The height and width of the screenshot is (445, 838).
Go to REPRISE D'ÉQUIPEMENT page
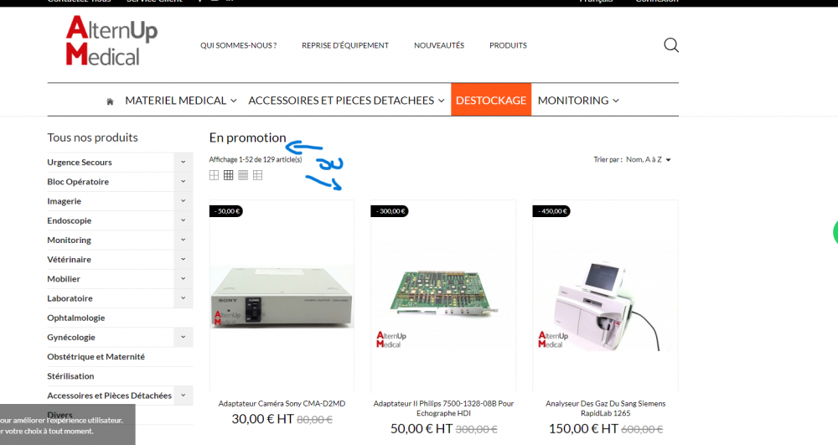345,45
